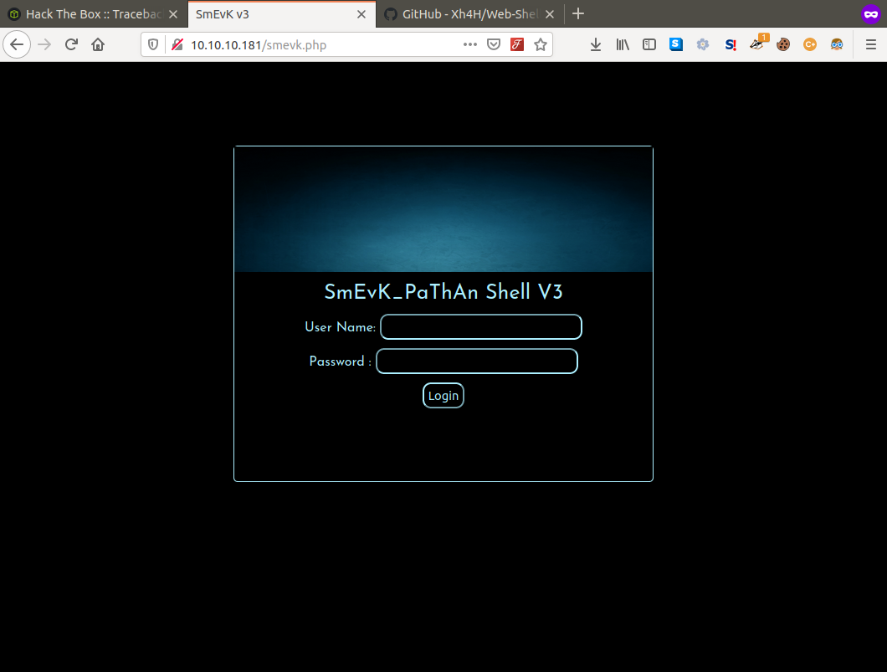Image resolution: width=887 pixels, height=672 pixels.
Task: Open the Firefox hamburger menu
Action: 871,44
